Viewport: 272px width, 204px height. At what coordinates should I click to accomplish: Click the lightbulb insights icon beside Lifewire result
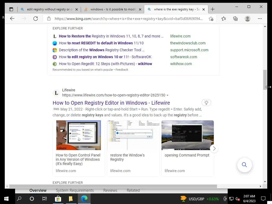coord(206,103)
